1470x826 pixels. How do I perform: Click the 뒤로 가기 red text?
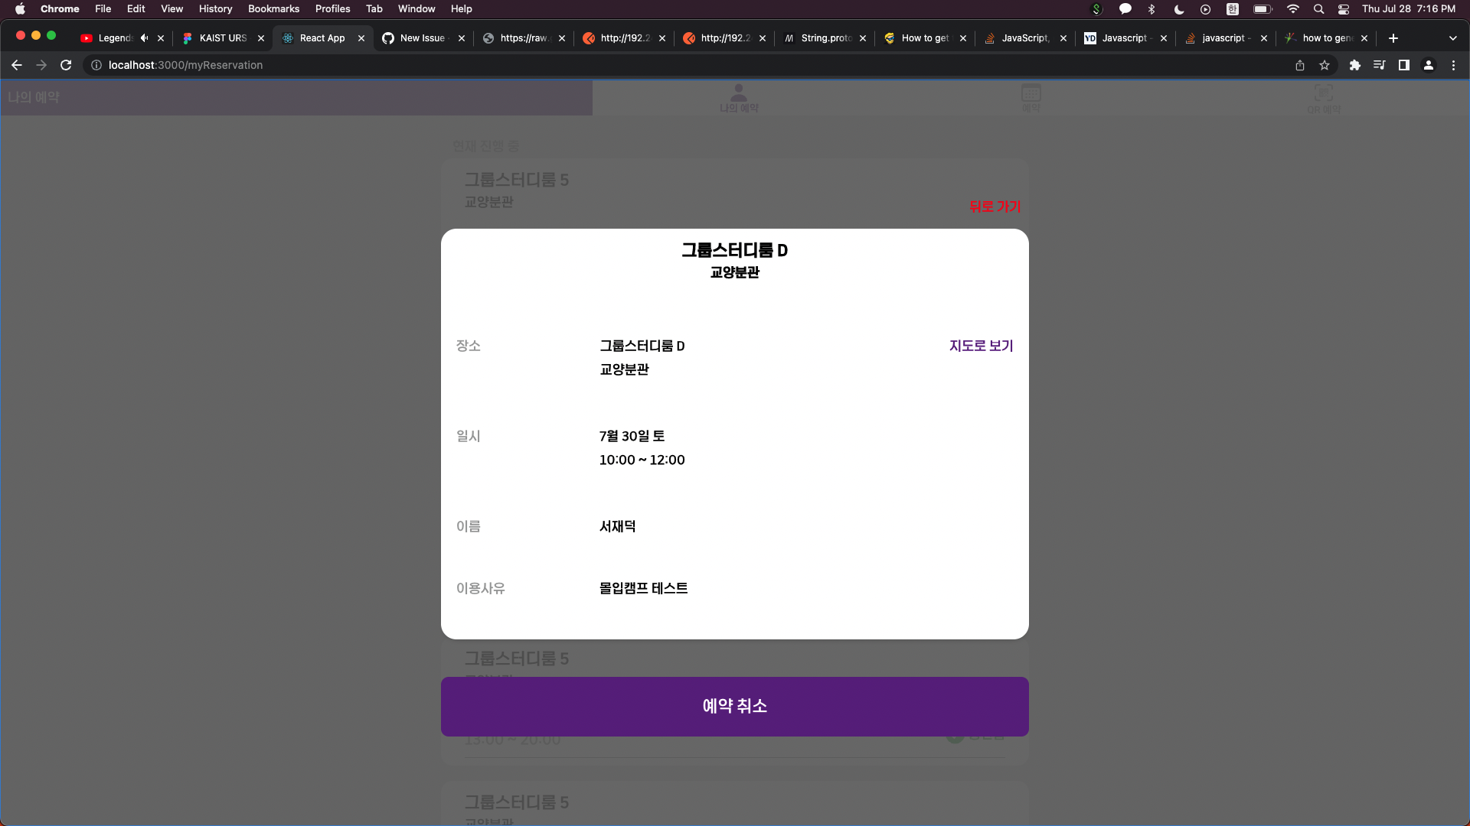pyautogui.click(x=994, y=206)
